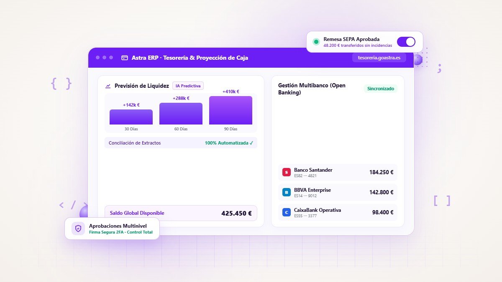Viewport: 502px width, 282px height.
Task: Open the Aprobaciones Multinivel title
Action: click(x=118, y=226)
